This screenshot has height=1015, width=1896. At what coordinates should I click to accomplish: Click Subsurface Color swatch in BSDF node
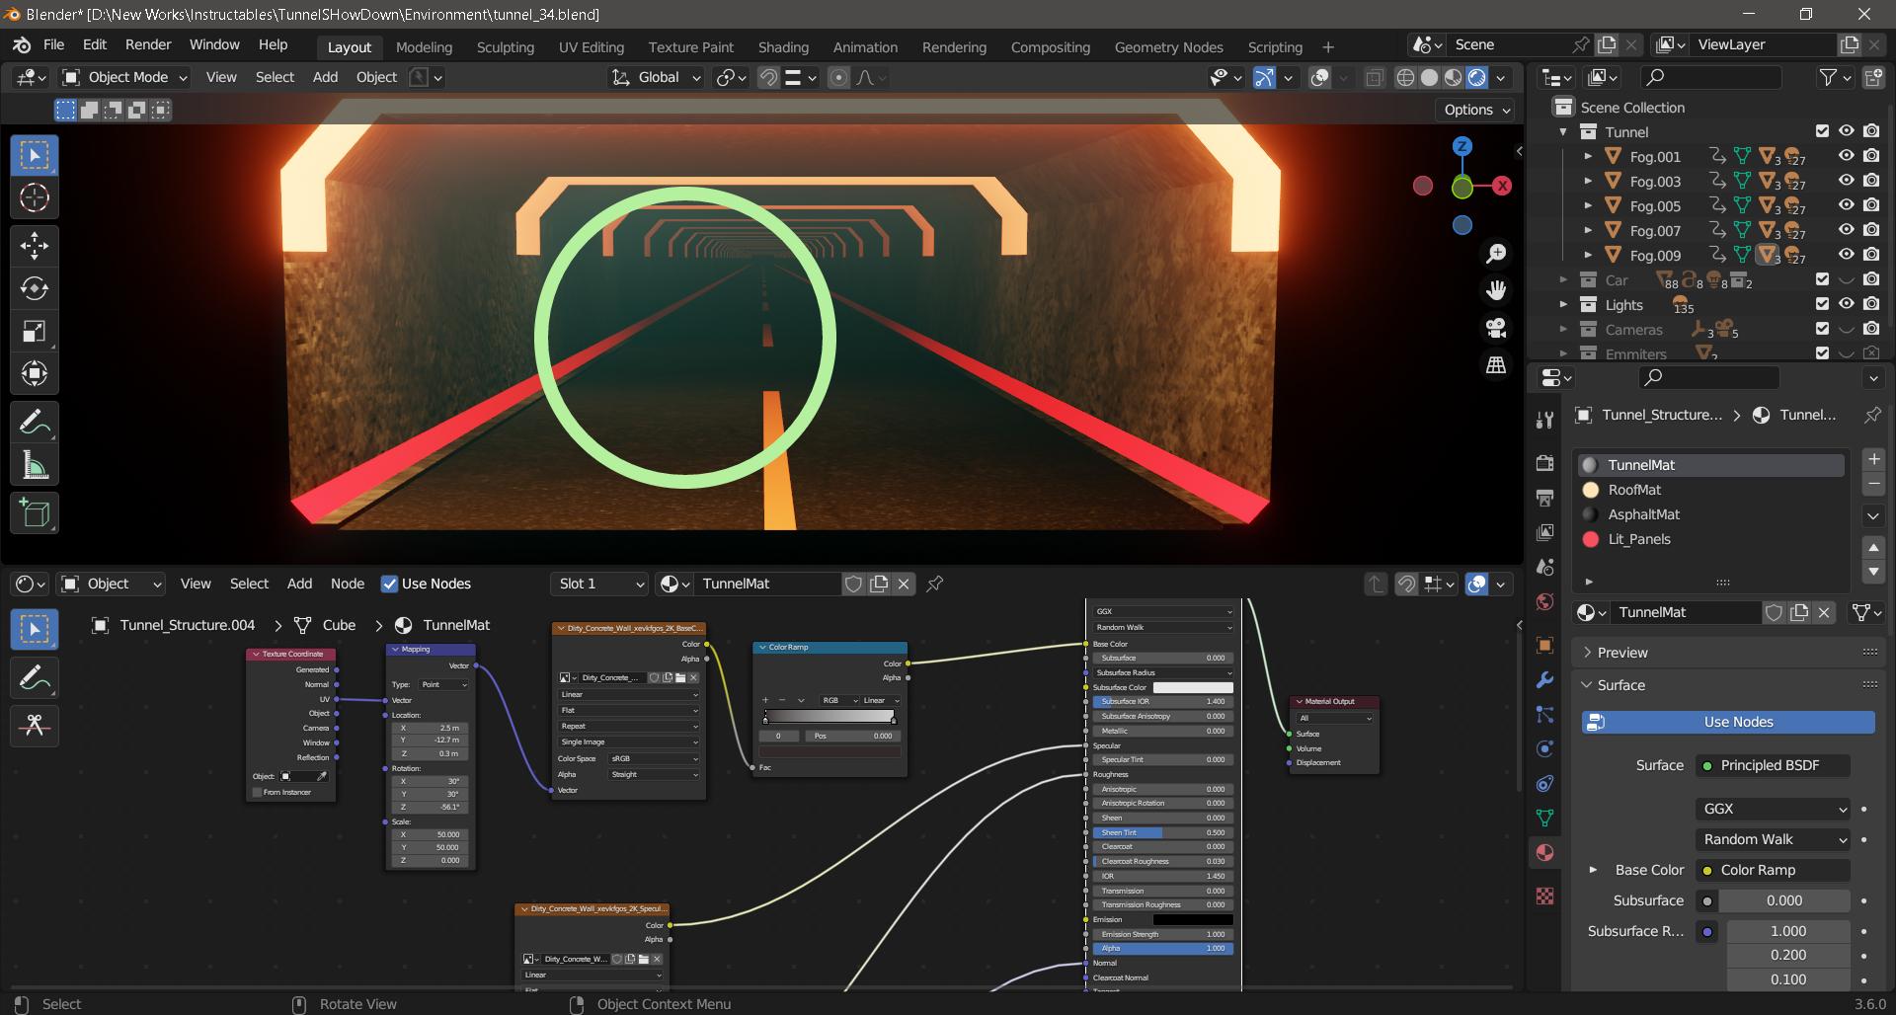(1193, 687)
